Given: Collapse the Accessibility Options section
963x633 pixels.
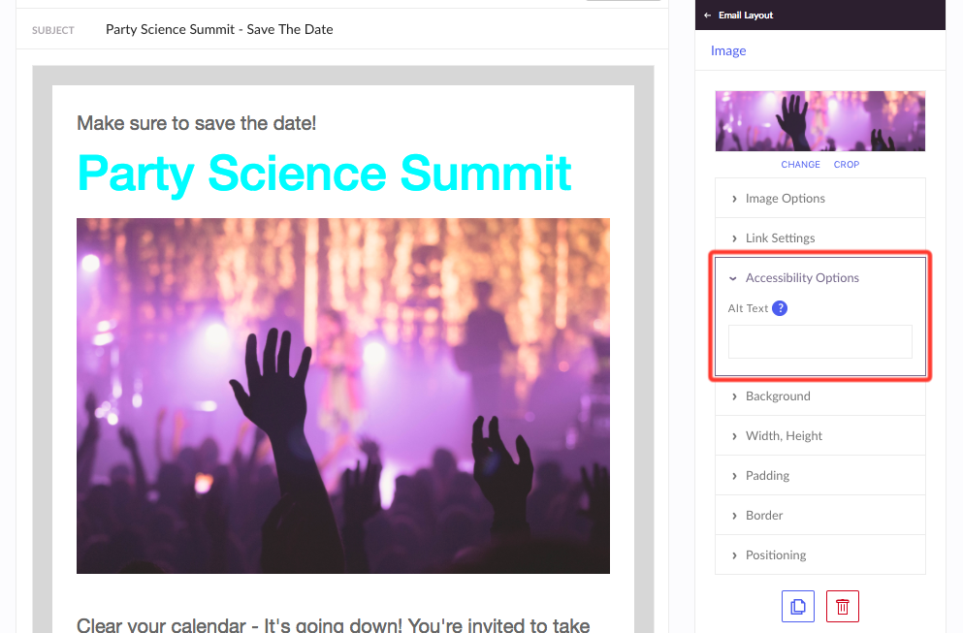Looking at the screenshot, I should click(x=819, y=278).
